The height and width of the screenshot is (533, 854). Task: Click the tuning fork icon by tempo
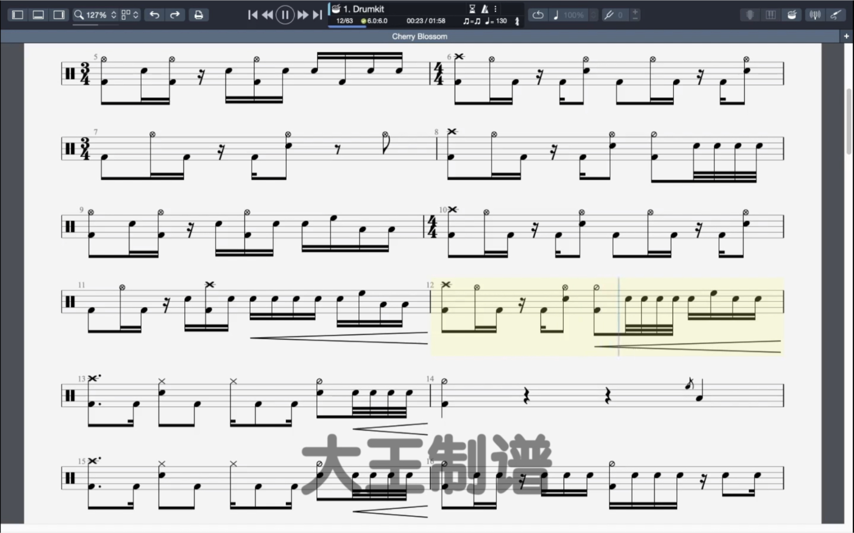pyautogui.click(x=517, y=21)
